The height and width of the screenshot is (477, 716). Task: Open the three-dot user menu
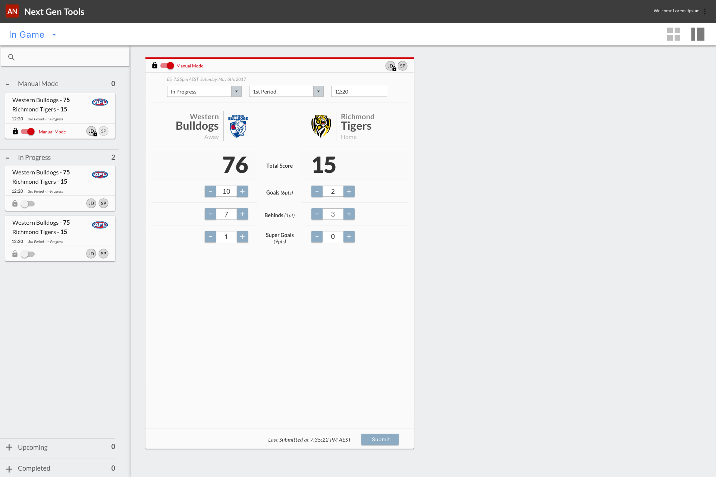point(705,12)
